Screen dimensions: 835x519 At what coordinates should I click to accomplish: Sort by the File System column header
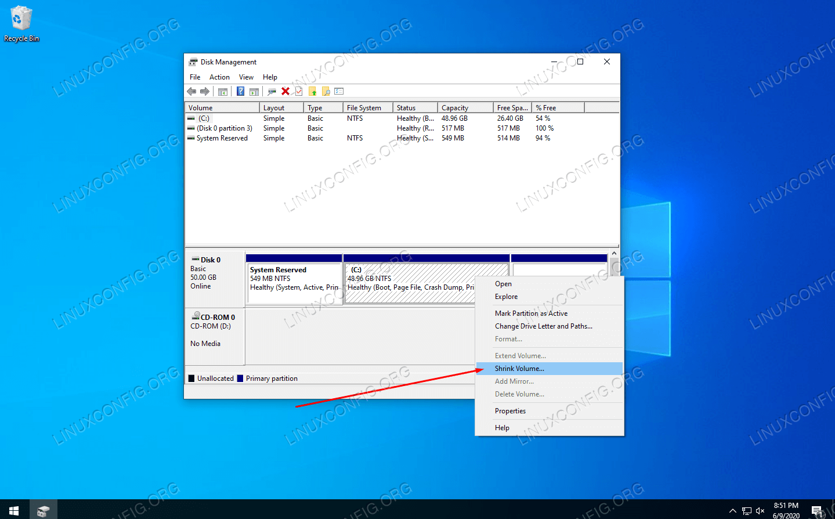point(368,108)
